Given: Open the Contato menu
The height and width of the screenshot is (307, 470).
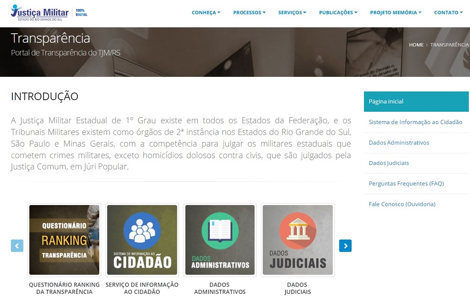Looking at the screenshot, I should tap(448, 12).
